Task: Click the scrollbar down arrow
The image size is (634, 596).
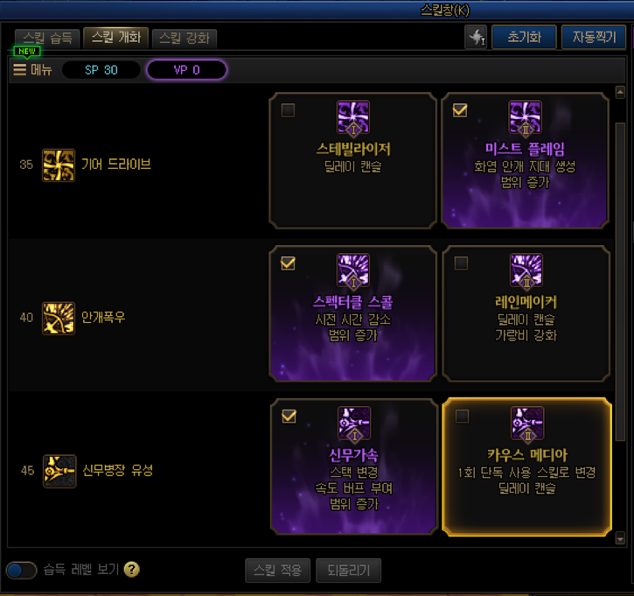Action: tap(620, 538)
